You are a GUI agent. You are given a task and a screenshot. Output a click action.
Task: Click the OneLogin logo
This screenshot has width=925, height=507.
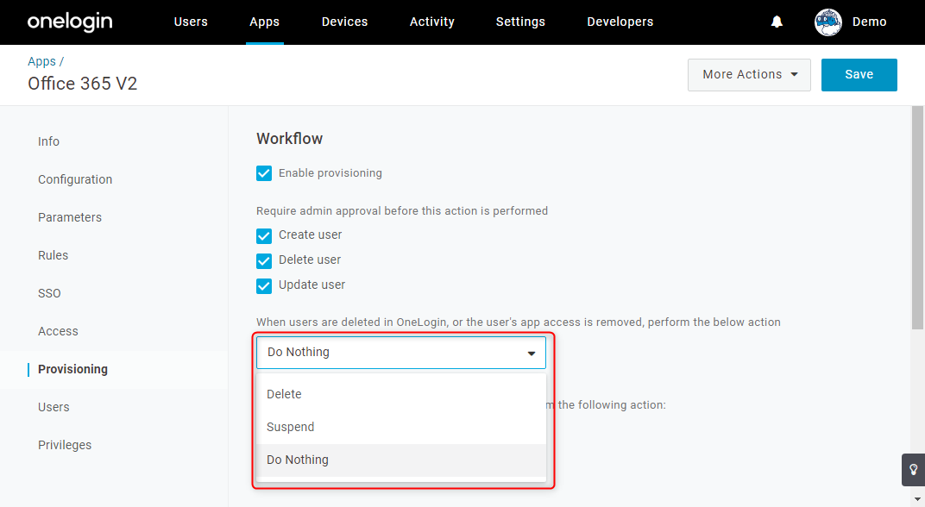click(70, 22)
